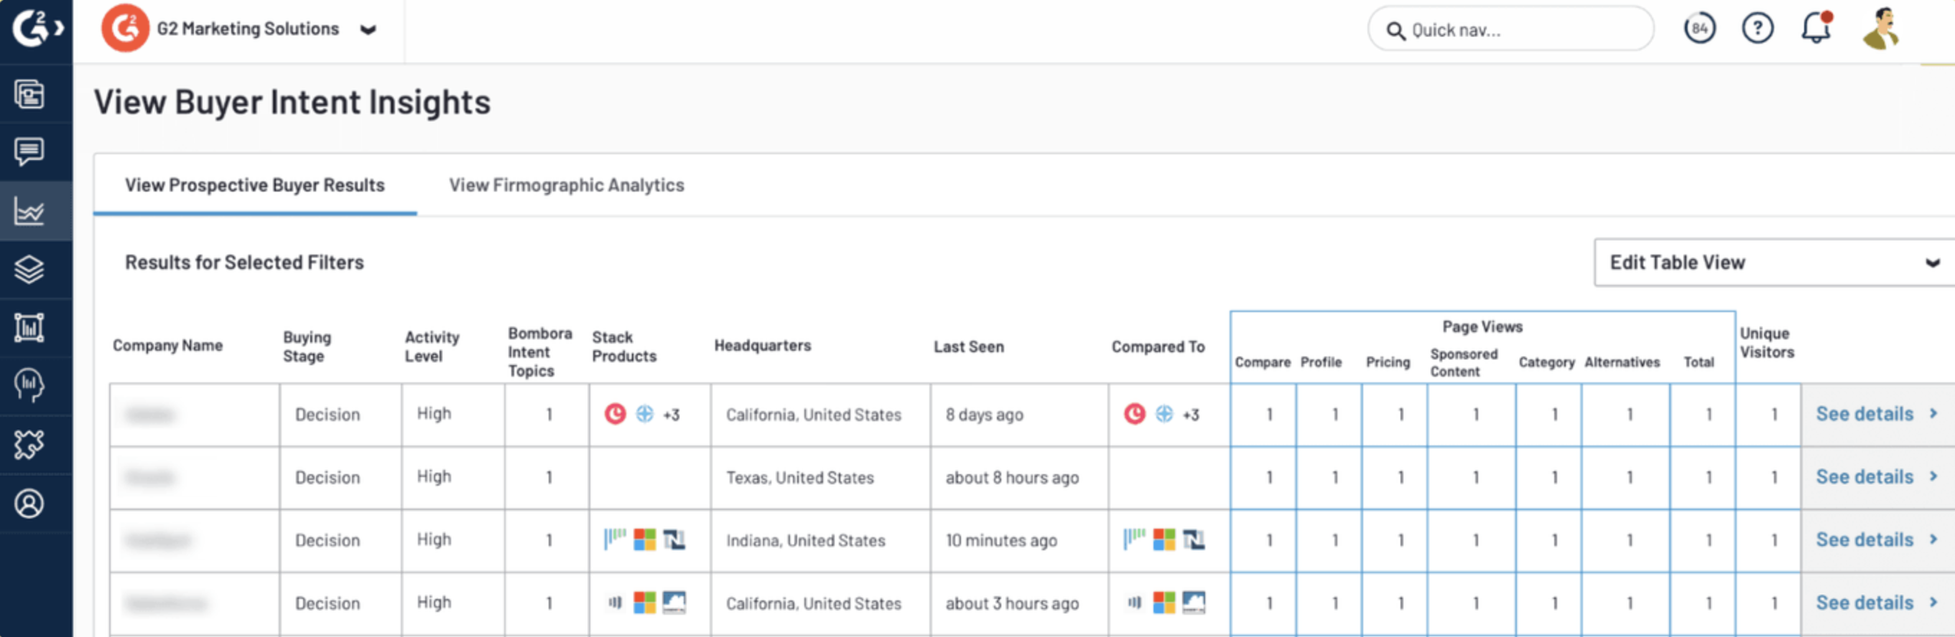The height and width of the screenshot is (637, 1955).
Task: Open the news feed sidebar icon
Action: [x=29, y=94]
